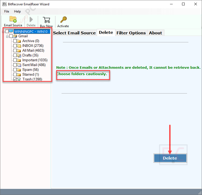
Task: Click the BitRecover app logo icon
Action: pyautogui.click(x=4, y=4)
